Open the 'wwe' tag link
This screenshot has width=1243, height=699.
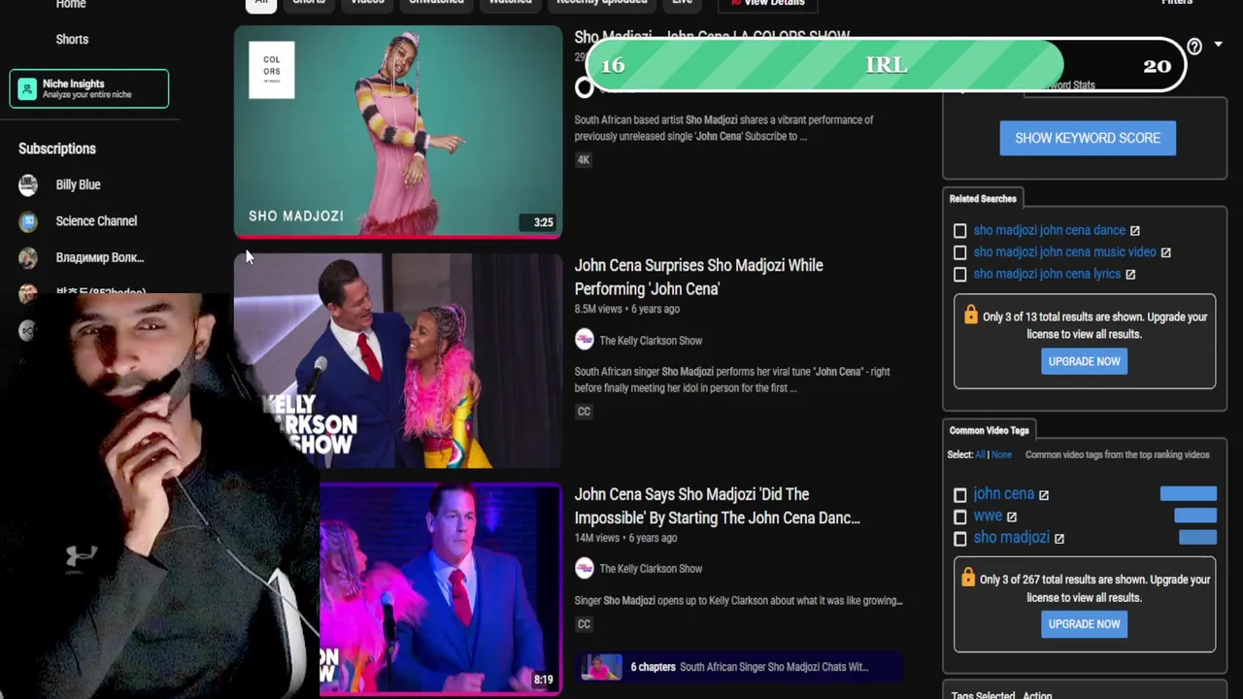click(x=987, y=516)
